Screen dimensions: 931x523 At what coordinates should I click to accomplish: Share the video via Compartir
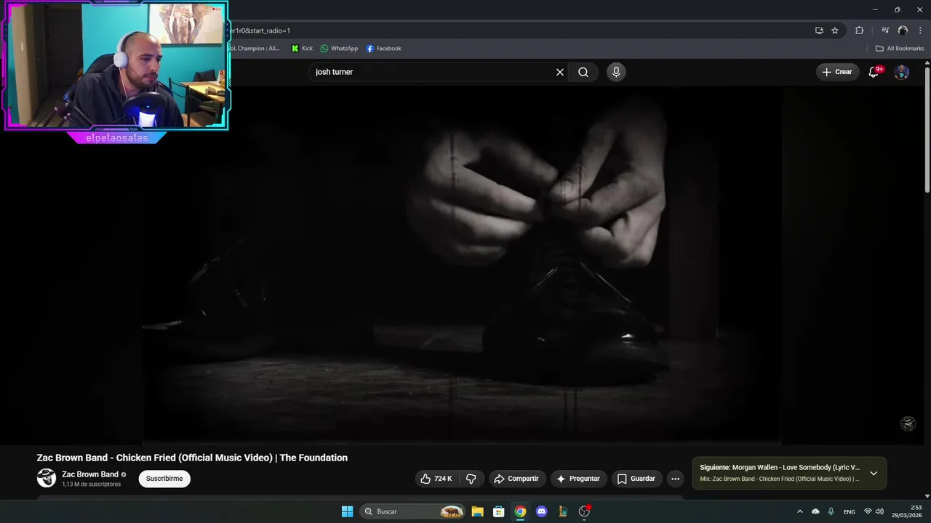pos(516,479)
